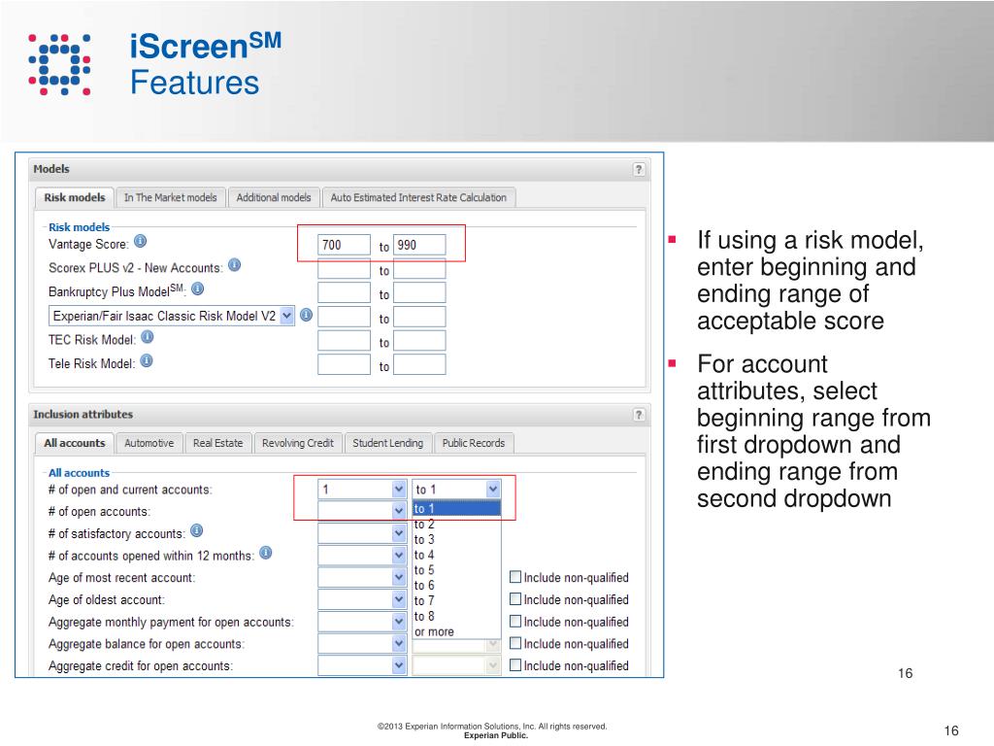Click Vantage Score ending field with 990
Screen dimensions: 994x746
pos(419,245)
